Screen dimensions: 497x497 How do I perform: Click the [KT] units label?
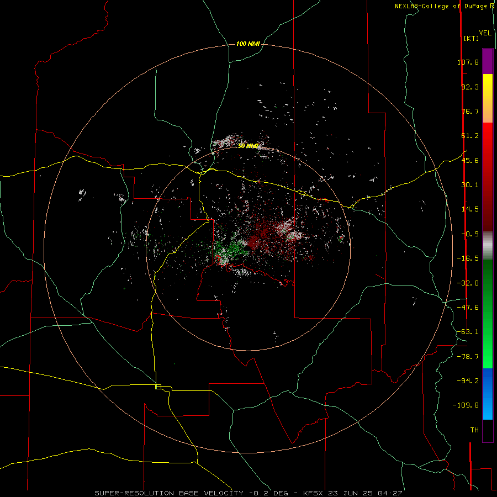(x=471, y=38)
